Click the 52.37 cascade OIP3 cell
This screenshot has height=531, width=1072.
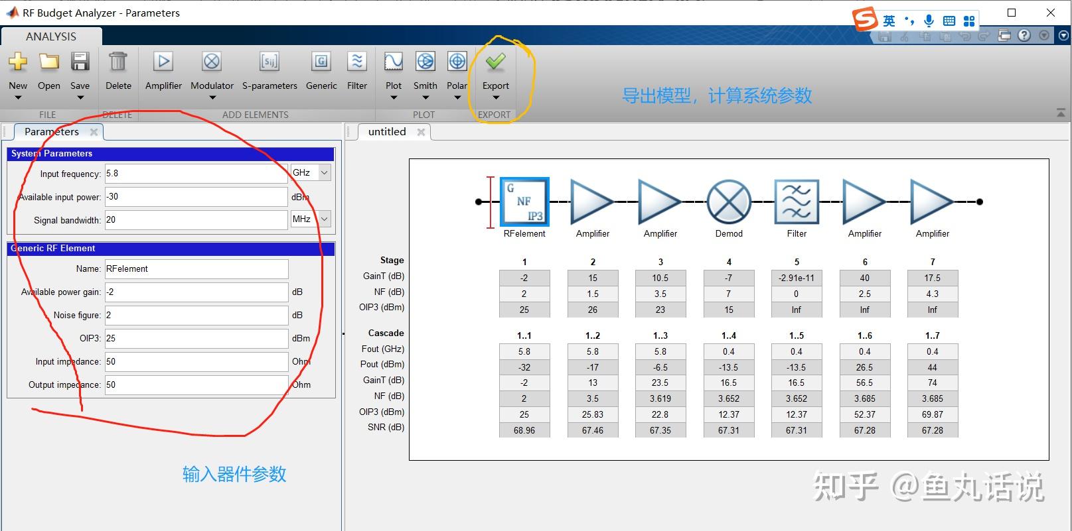point(865,414)
